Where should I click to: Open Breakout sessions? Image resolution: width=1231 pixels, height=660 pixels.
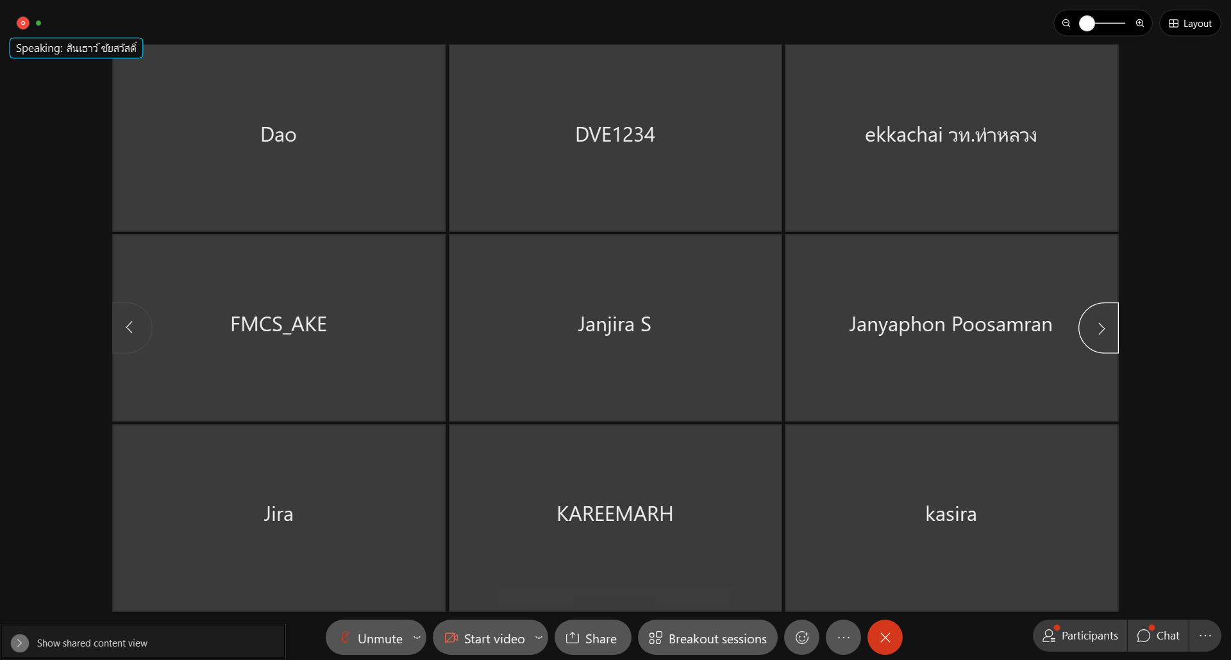707,638
